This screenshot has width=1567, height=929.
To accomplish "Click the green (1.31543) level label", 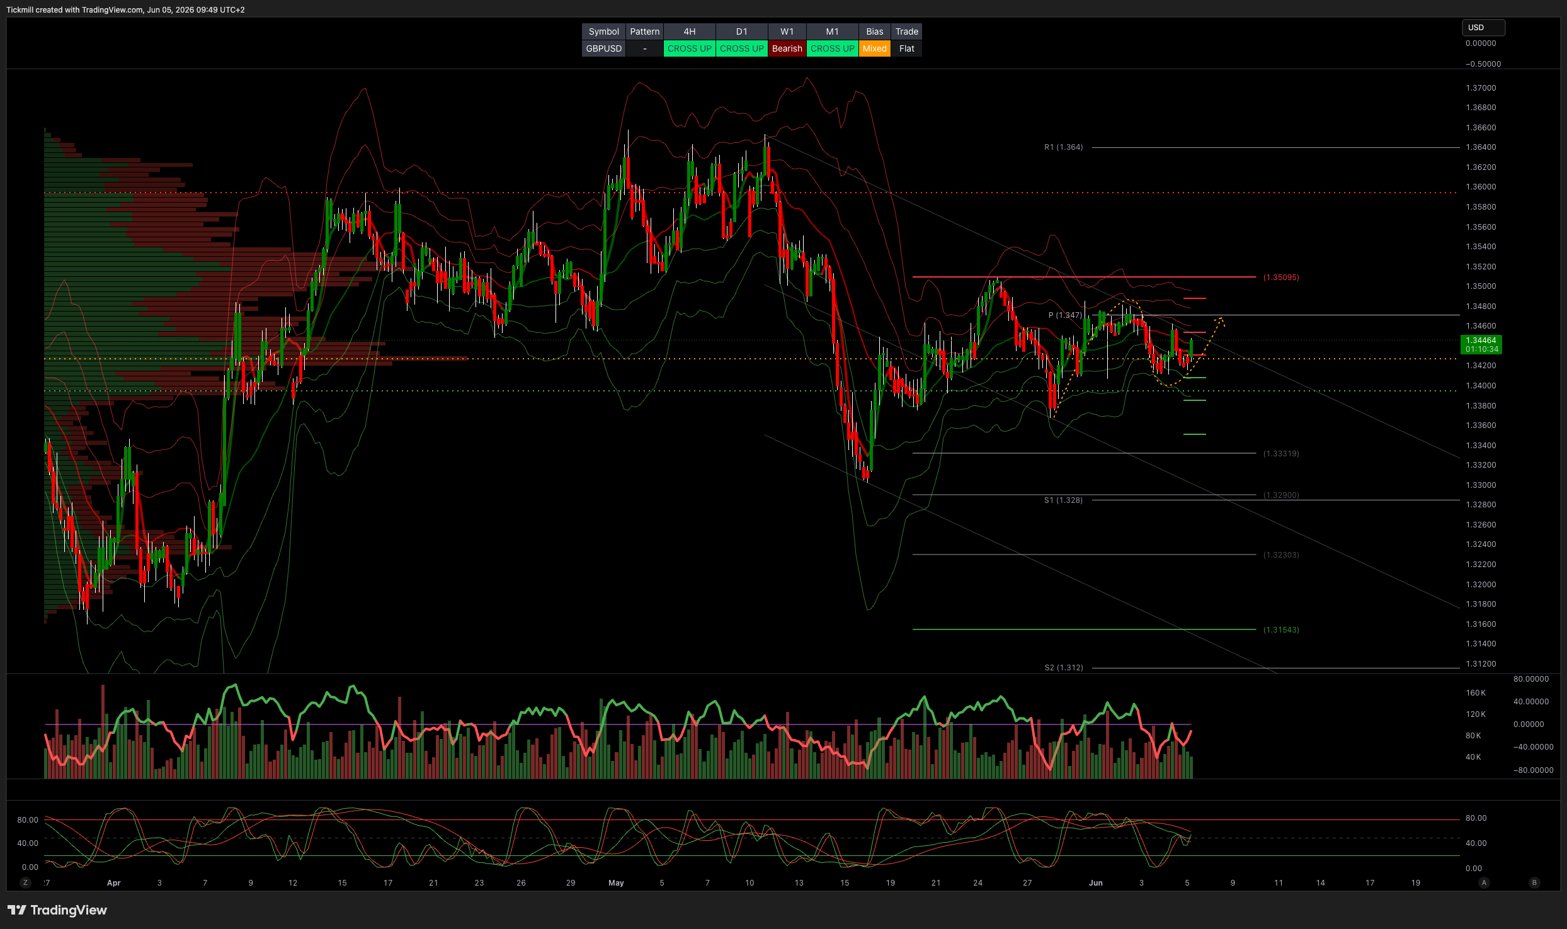I will tap(1281, 630).
